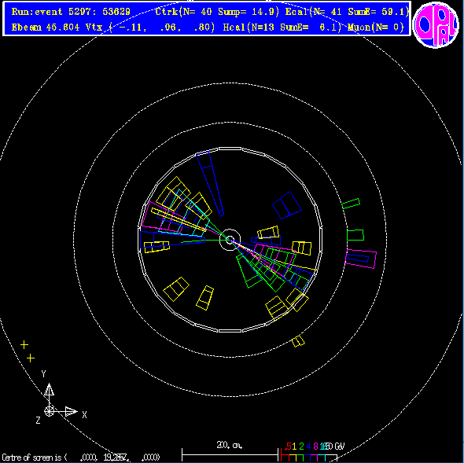This screenshot has height=463, width=464.
Task: Click the Ebeam 45.604 value
Action: [46, 28]
